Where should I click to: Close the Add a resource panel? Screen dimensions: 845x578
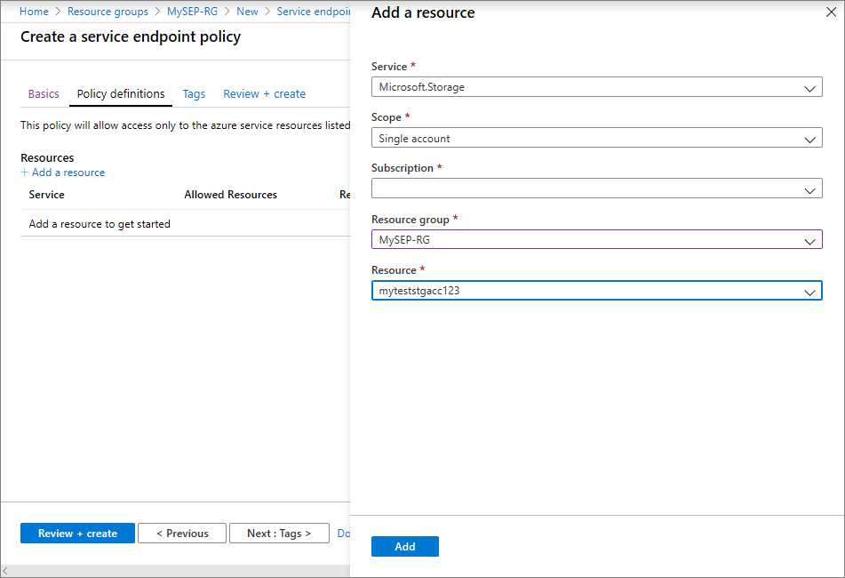coord(831,12)
